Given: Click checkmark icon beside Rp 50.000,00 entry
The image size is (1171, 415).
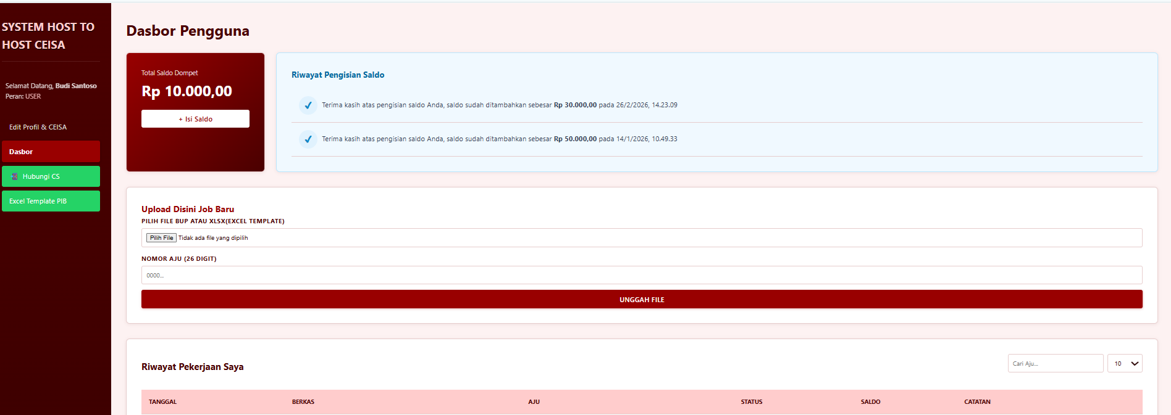Looking at the screenshot, I should 308,139.
